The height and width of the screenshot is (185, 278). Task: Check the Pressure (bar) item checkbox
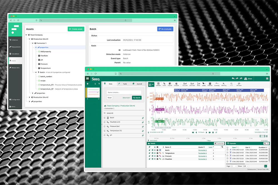point(105,126)
